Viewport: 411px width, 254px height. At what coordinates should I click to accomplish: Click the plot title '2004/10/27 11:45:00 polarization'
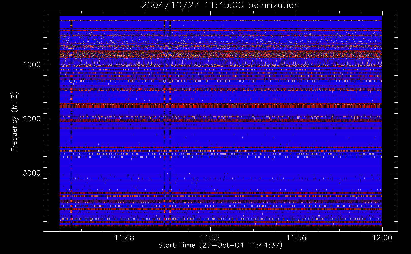220,5
